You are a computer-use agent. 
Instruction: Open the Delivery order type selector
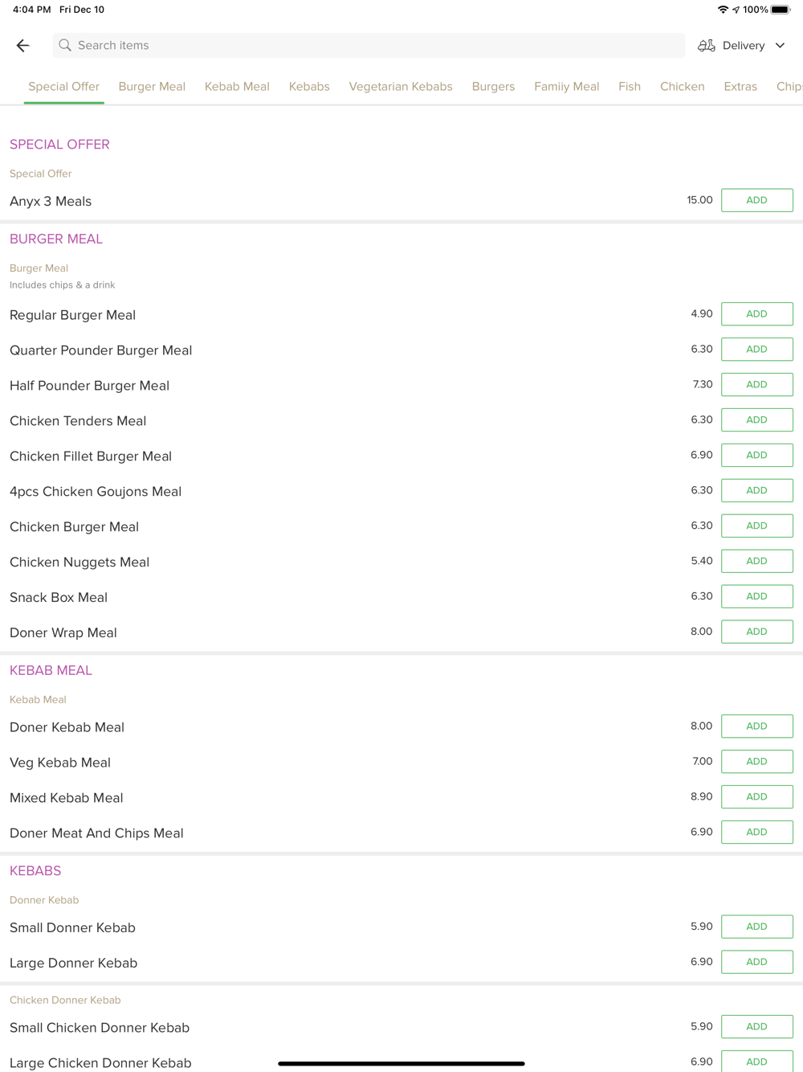click(741, 46)
